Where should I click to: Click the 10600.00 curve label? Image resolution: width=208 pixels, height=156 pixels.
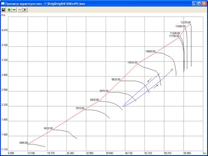[150, 51]
